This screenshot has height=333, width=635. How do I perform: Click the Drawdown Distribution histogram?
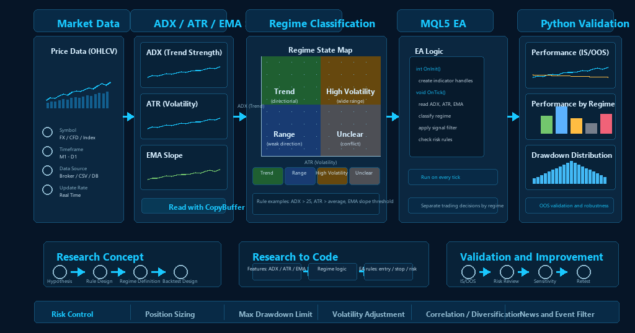[x=569, y=173]
